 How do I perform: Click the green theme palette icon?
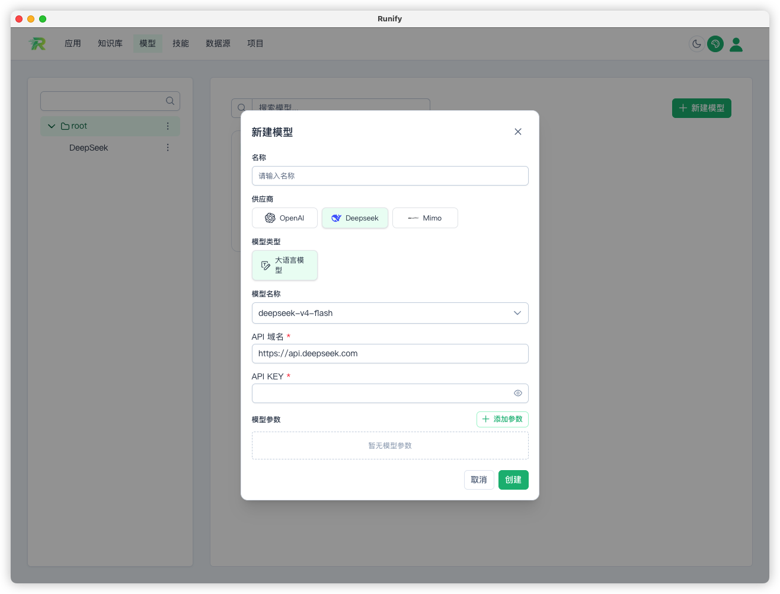pyautogui.click(x=715, y=44)
